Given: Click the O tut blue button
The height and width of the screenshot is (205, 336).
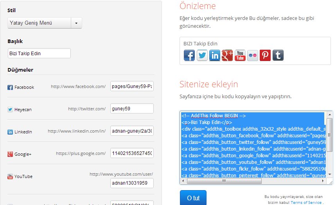Looking at the screenshot, I should click(193, 198).
